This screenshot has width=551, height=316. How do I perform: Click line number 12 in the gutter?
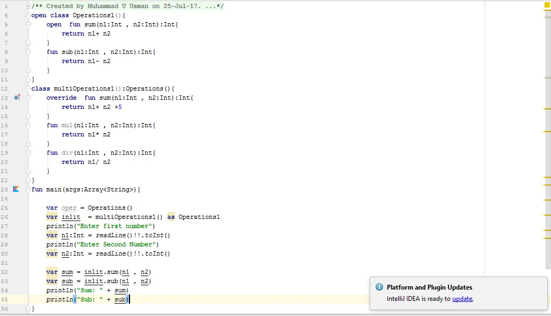(4, 88)
